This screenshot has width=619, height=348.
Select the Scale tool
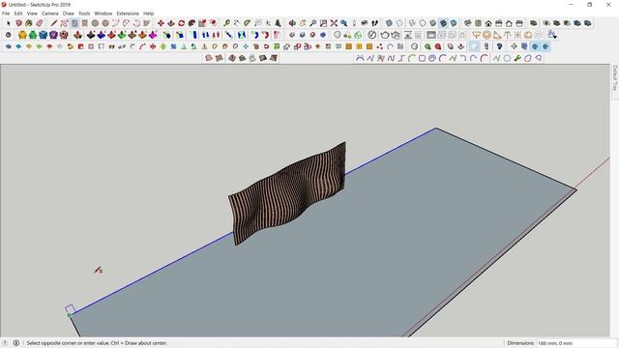(202, 23)
